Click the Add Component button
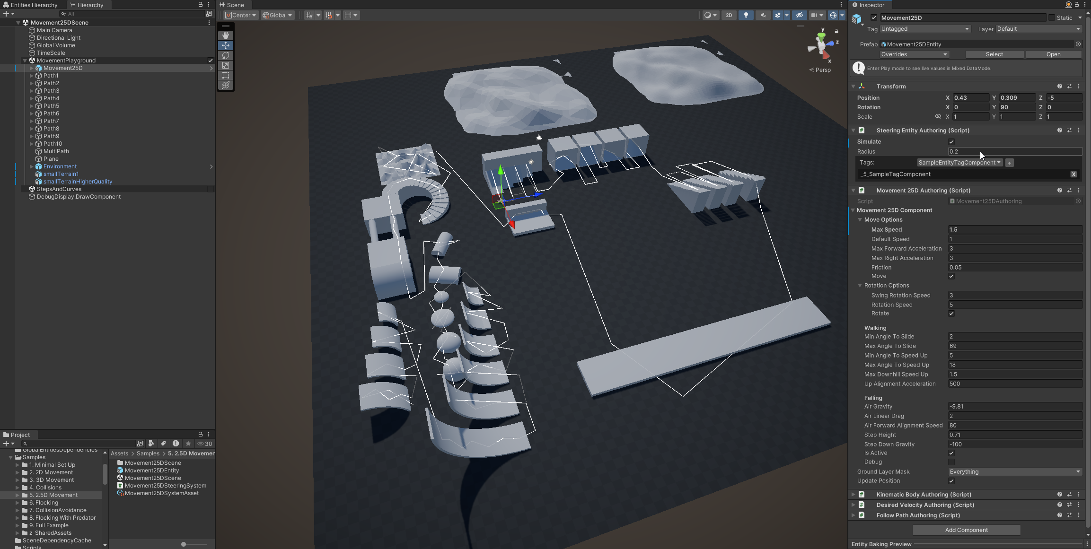1091x549 pixels. tap(966, 530)
